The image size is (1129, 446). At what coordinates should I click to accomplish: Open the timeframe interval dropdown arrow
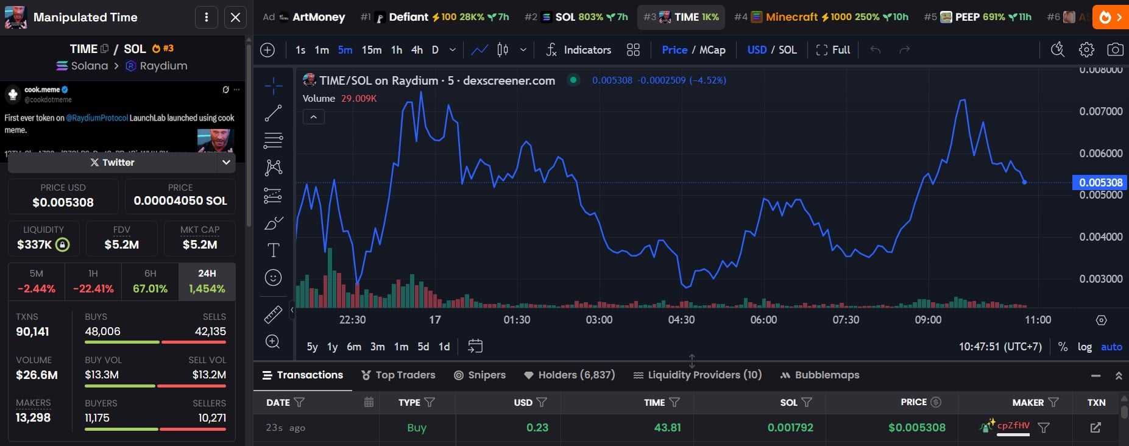[x=452, y=50]
